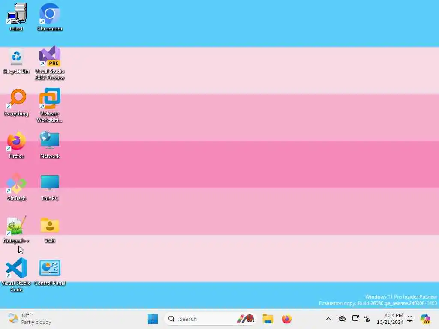Image resolution: width=439 pixels, height=329 pixels.
Task: Select the Notepad++ desktop shortcut
Action: [x=16, y=230]
